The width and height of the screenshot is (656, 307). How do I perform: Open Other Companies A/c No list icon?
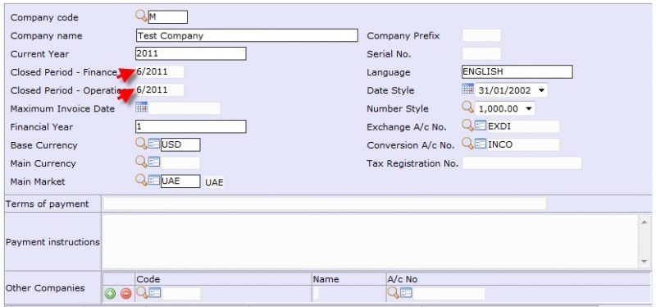click(x=406, y=293)
